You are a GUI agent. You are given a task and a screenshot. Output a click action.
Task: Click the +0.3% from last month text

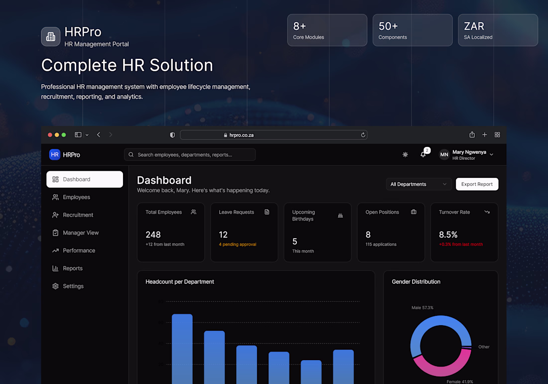(461, 244)
